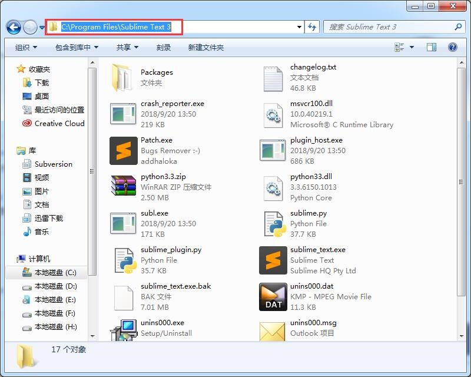Select the unins000.dat DAT icon
The width and height of the screenshot is (471, 377).
tap(273, 297)
